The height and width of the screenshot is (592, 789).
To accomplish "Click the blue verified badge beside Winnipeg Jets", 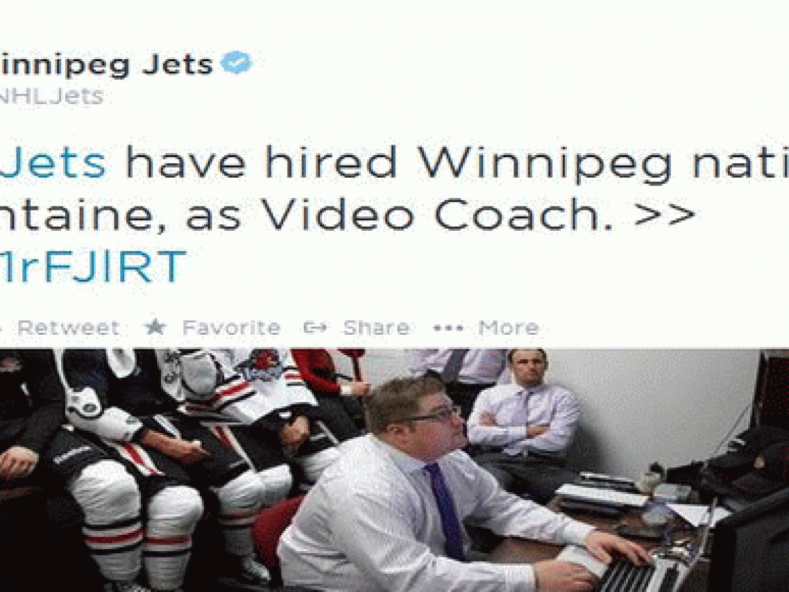I will point(236,64).
